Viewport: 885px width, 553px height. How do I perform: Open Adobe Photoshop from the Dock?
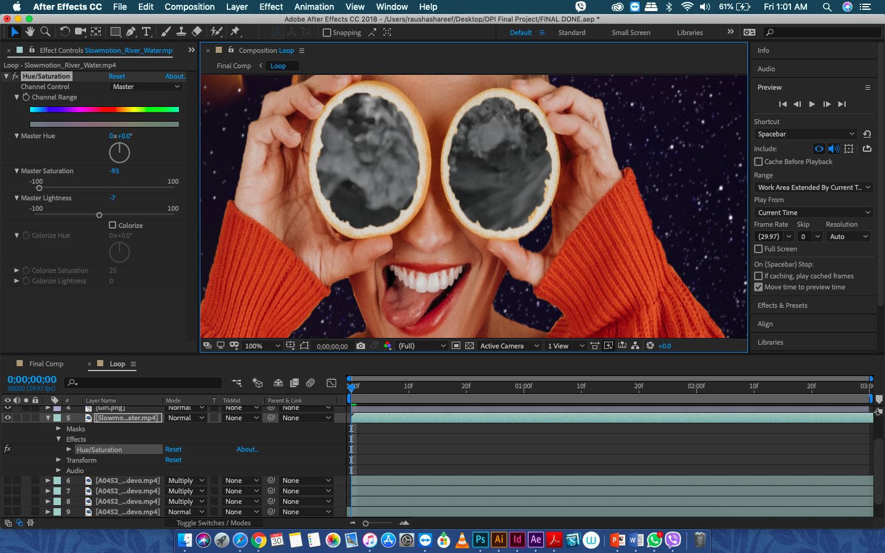pos(480,539)
